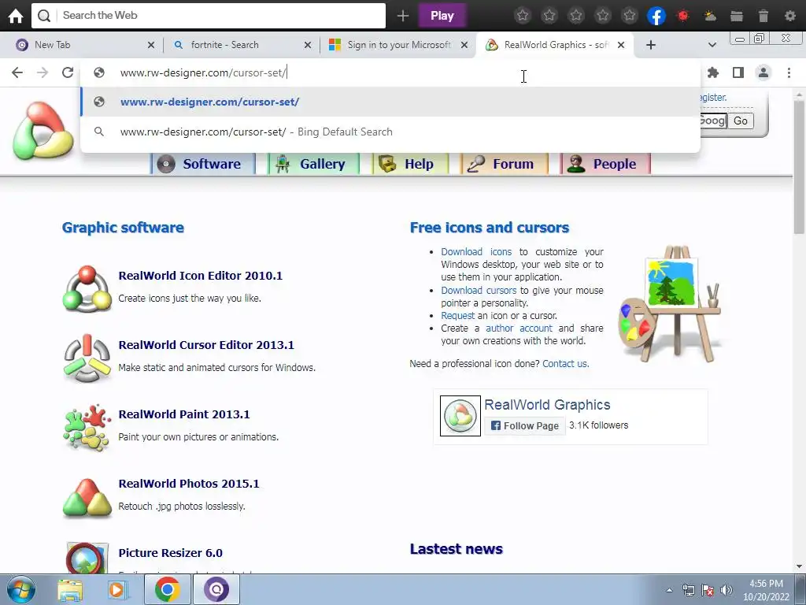806x605 pixels.
Task: Click the easel painting illustration
Action: point(671,303)
